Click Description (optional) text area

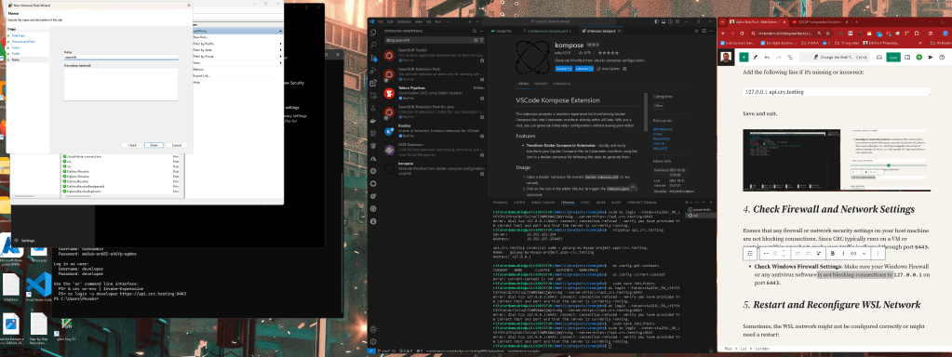(x=121, y=85)
